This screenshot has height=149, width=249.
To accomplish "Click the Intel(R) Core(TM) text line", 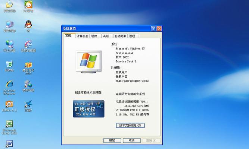I will (137, 106).
